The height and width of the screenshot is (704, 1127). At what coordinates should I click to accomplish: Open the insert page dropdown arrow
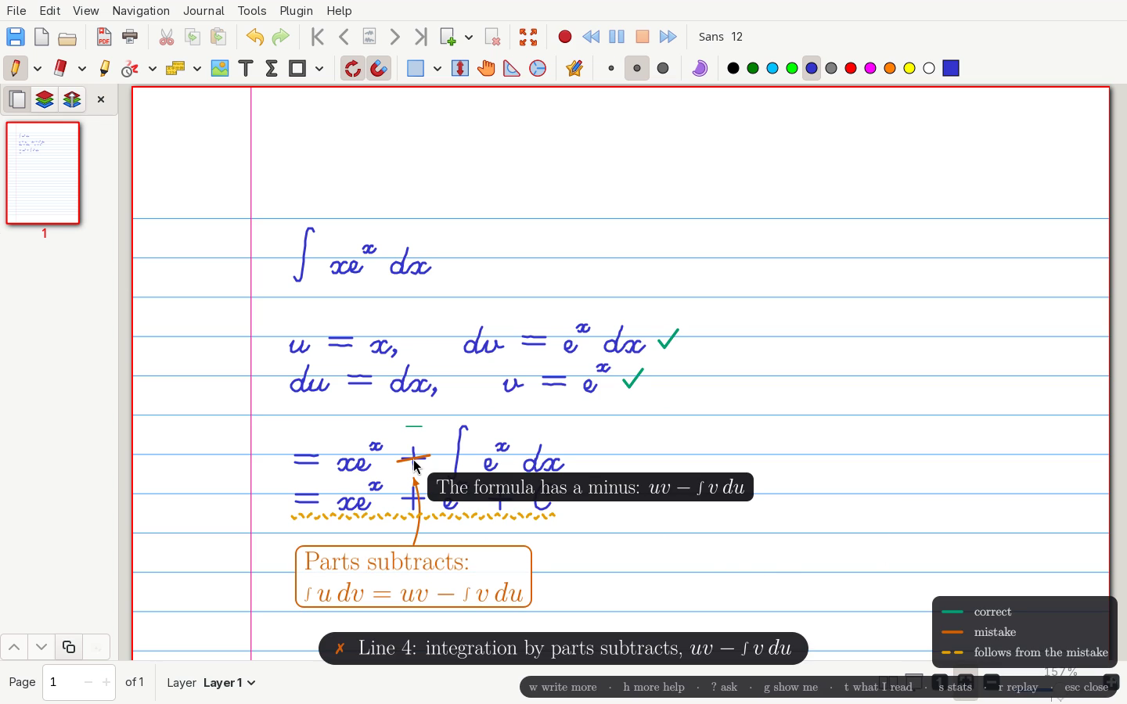tap(469, 37)
